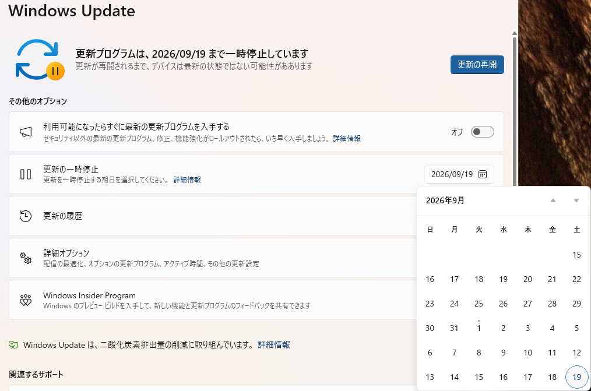Image resolution: width=591 pixels, height=391 pixels.
Task: Select date 25 in the calendar
Action: click(479, 304)
